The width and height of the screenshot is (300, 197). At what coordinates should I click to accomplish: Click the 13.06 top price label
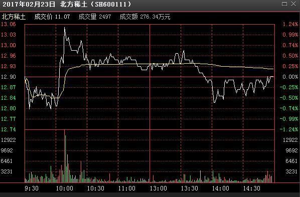tap(9, 24)
